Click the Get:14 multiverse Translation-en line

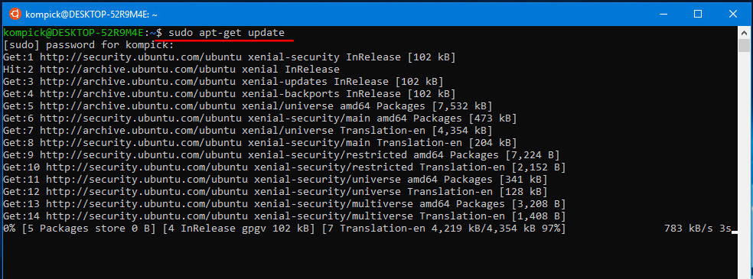click(285, 216)
